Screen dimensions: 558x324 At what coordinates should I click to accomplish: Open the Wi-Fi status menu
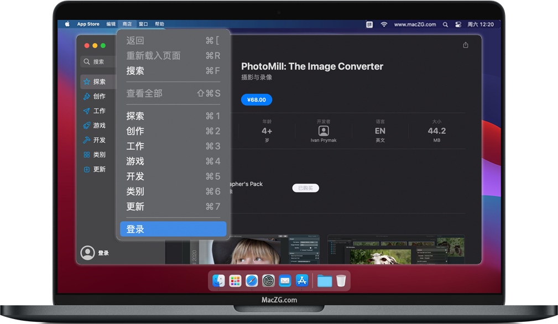(x=384, y=24)
